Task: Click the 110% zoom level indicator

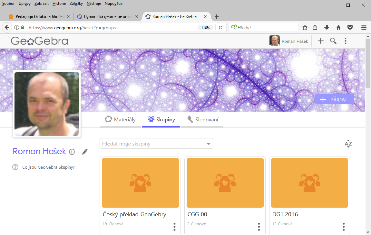Action: coord(205,28)
